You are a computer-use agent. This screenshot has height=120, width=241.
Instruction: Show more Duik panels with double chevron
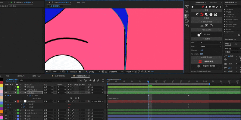[x=221, y=2]
